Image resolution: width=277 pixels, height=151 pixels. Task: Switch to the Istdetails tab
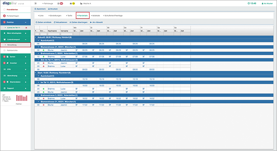96,16
